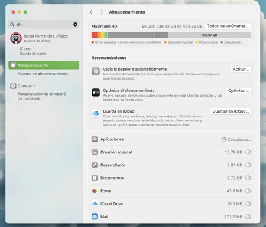Show info for Fotos

[x=248, y=191]
